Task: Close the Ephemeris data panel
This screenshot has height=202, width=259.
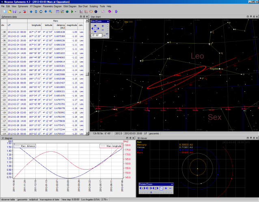Action: [x=87, y=17]
